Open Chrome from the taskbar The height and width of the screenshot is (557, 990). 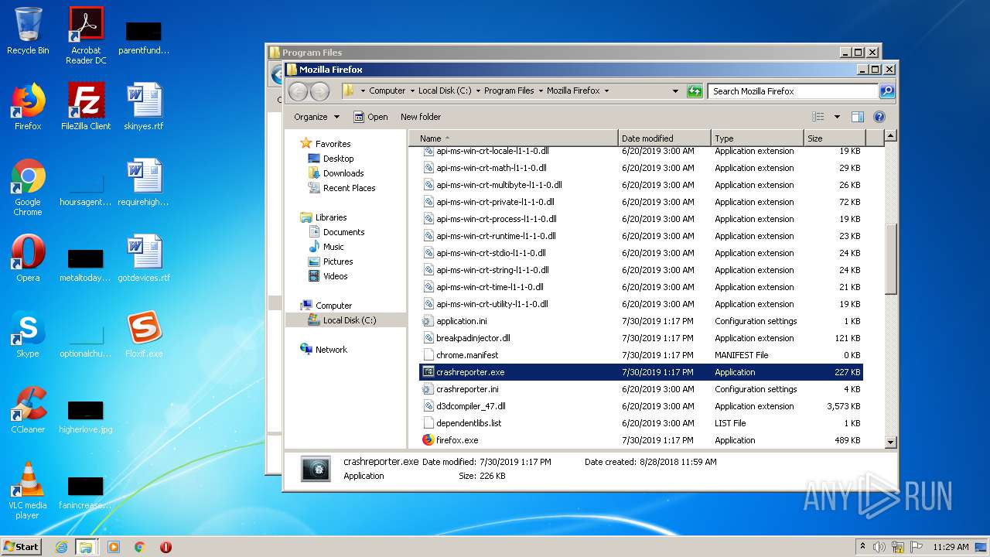[x=139, y=547]
